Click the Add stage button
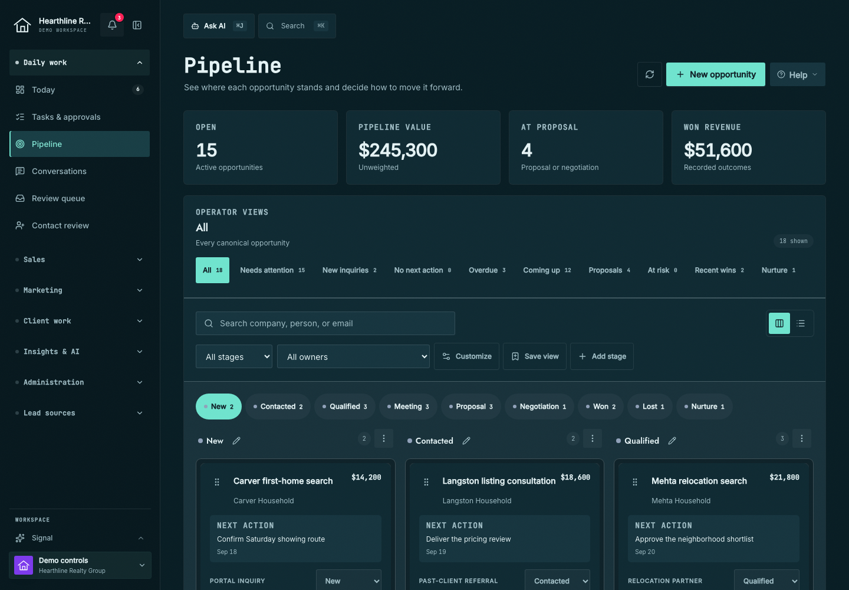Image resolution: width=849 pixels, height=590 pixels. (602, 356)
